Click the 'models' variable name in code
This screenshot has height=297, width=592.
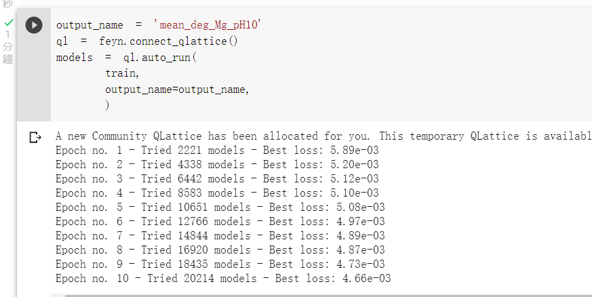(x=74, y=58)
